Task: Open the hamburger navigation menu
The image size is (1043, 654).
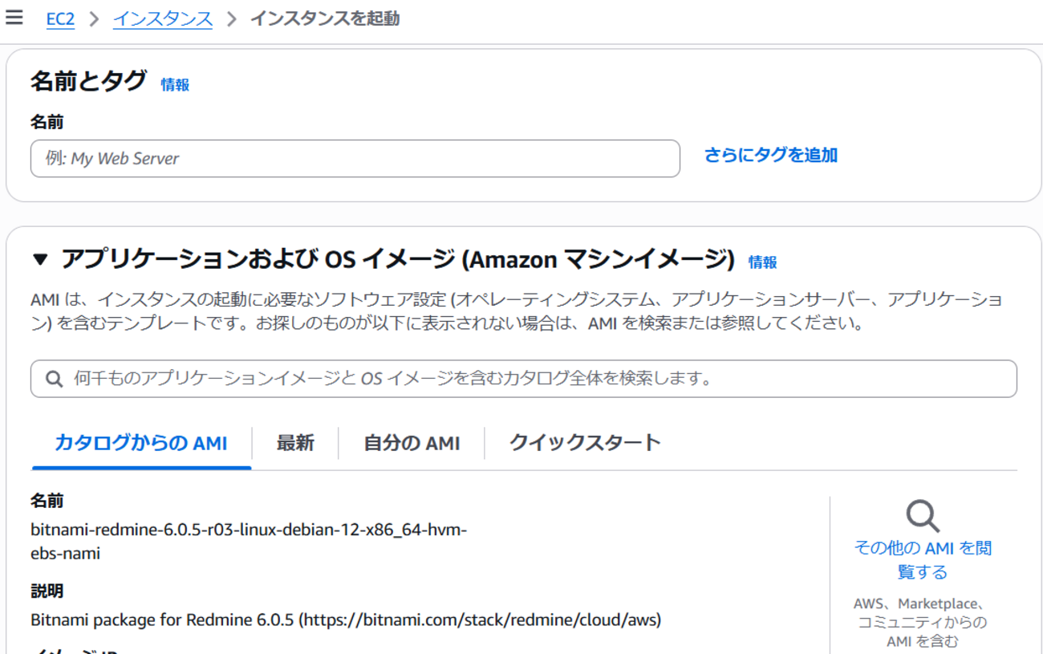Action: pyautogui.click(x=14, y=18)
